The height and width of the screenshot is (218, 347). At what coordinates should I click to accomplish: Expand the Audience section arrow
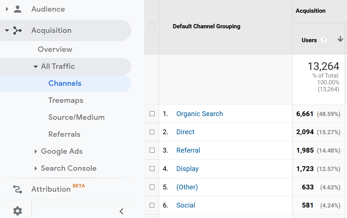pos(7,9)
